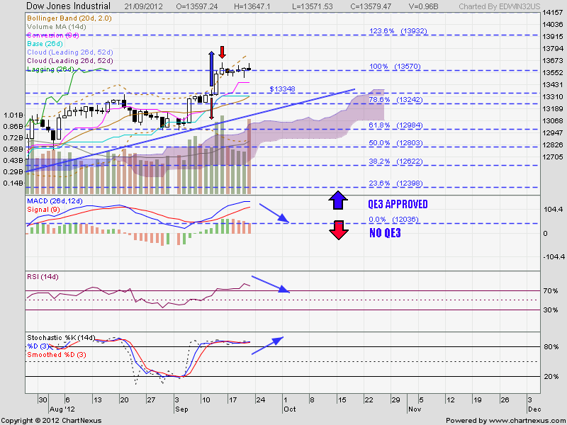The height and width of the screenshot is (425, 567).
Task: Click the '0.0% (12036)' Fibonacci label
Action: coord(394,220)
